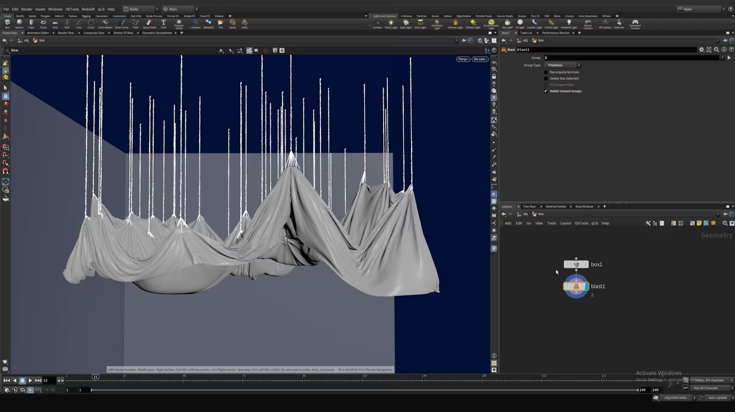Open the gear menu in the Blast parameters

(701, 50)
